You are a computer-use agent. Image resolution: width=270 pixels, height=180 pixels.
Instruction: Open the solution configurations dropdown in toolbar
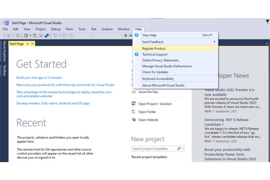click(83, 35)
